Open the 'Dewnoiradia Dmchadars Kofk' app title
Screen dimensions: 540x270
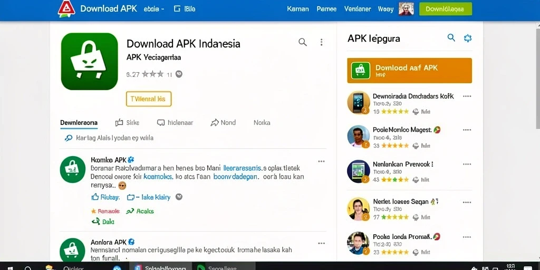413,96
